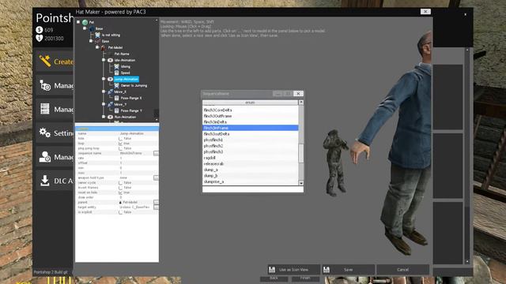This screenshot has width=506, height=284.
Task: Click the DLC download arrow icon
Action: click(45, 181)
